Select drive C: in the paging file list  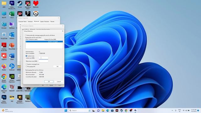point(44,41)
